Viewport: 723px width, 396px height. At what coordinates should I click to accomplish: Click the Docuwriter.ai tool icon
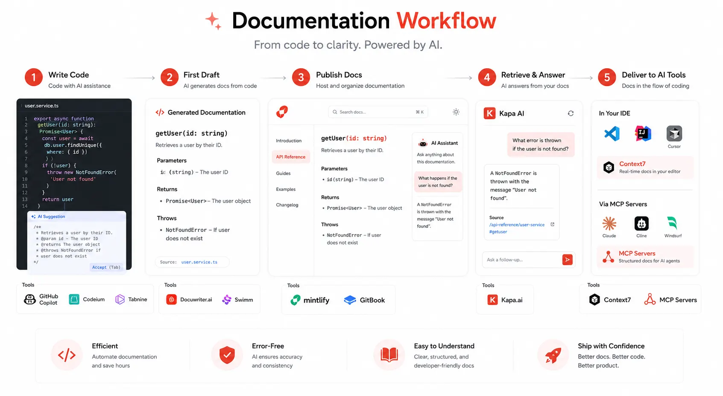pyautogui.click(x=171, y=300)
